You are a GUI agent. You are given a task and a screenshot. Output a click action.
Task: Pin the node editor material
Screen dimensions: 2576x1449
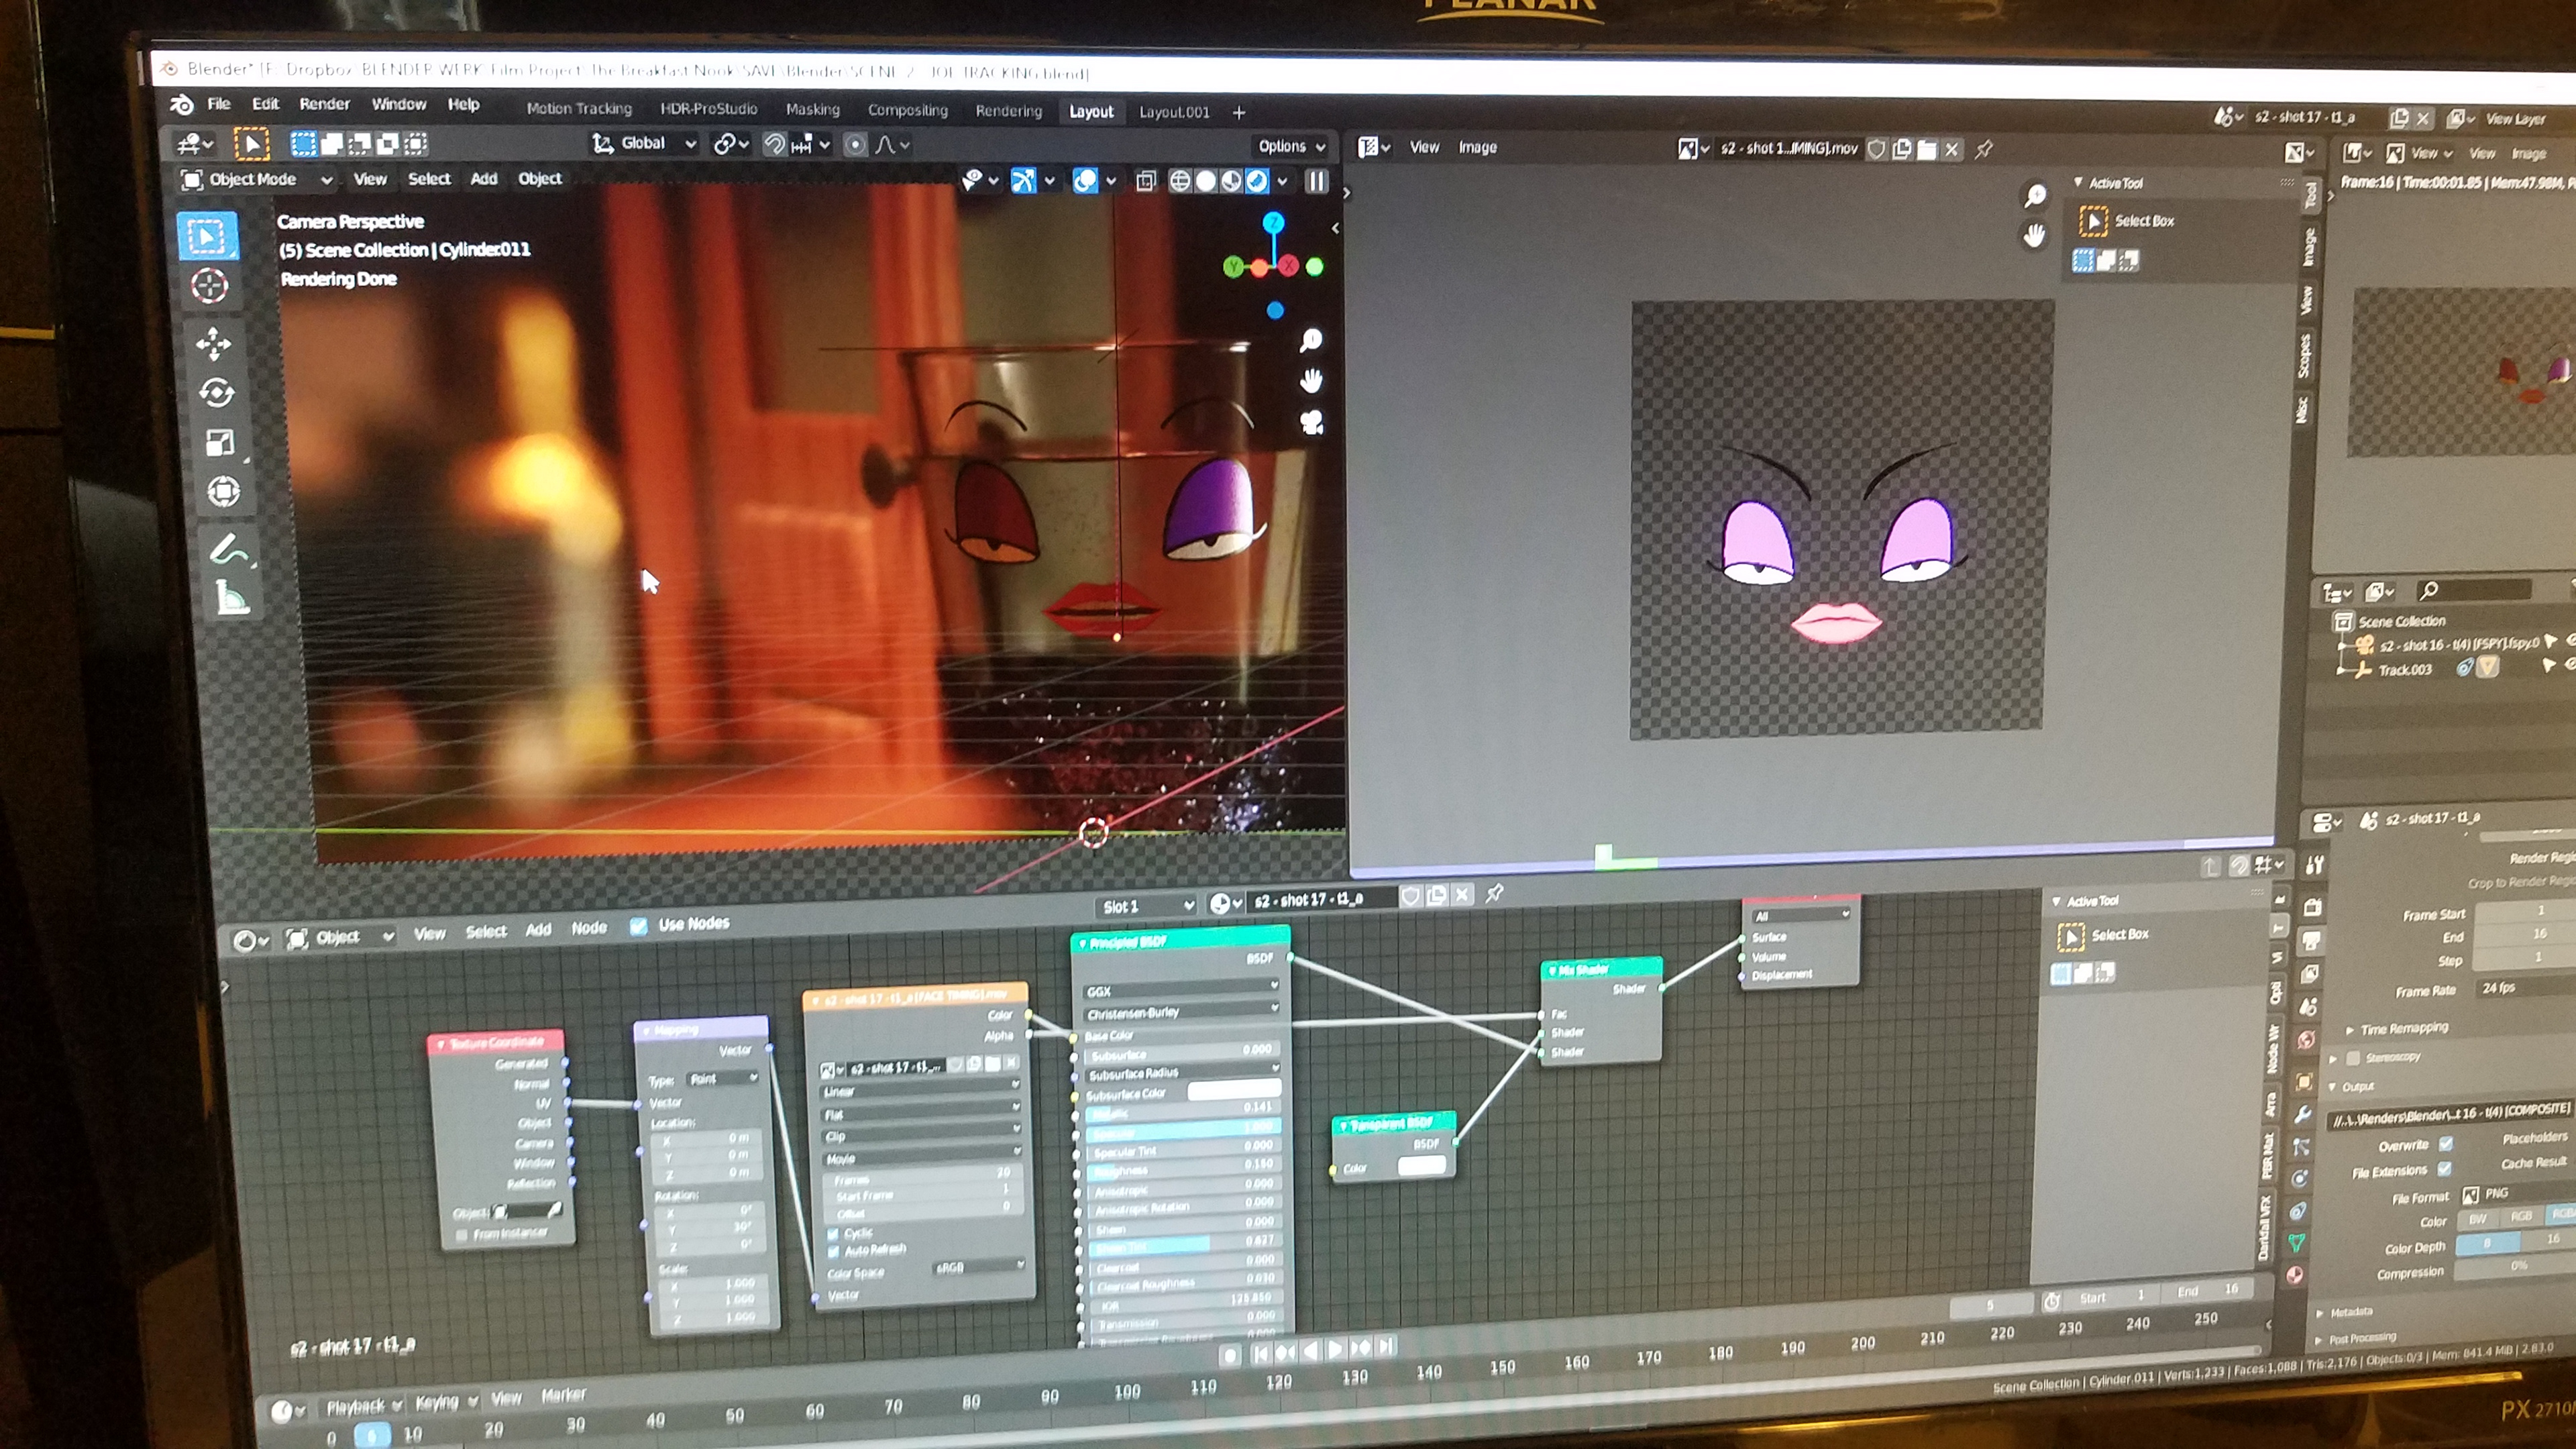(x=1494, y=893)
